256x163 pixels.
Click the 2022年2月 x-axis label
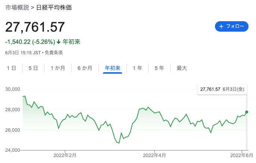click(65, 155)
